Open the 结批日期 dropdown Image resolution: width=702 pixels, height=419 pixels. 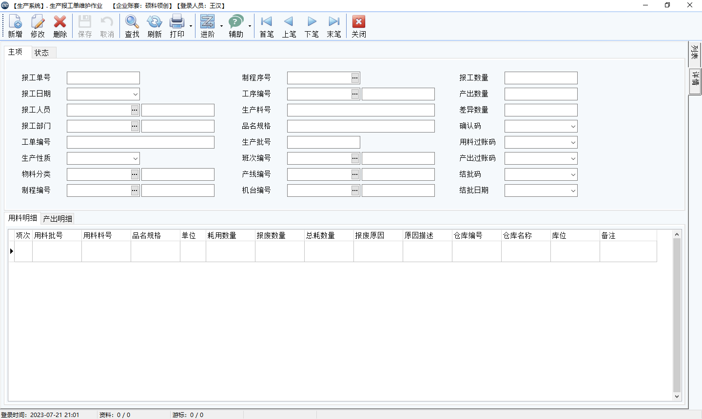[573, 190]
